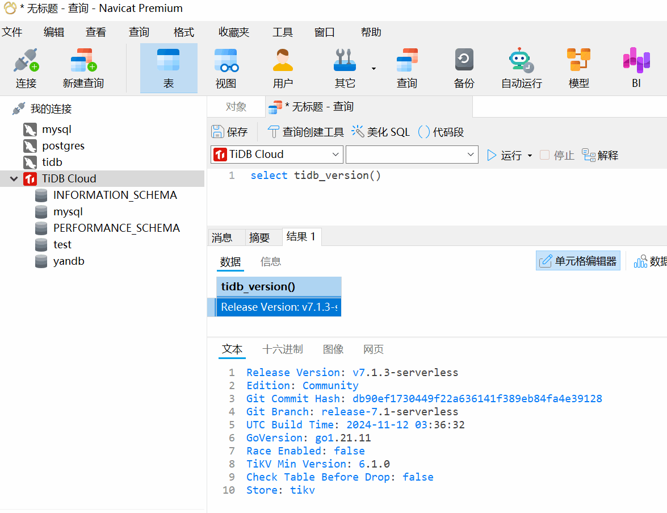Open the Others (其它) dropdown arrow

(x=374, y=69)
